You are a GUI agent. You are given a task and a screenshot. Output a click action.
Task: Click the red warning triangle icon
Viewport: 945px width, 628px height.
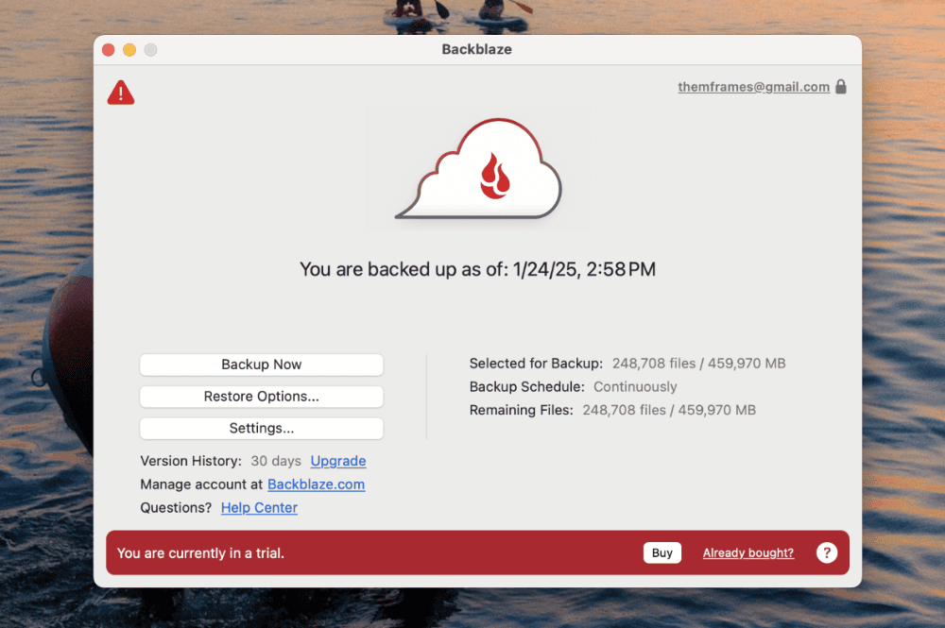[121, 93]
